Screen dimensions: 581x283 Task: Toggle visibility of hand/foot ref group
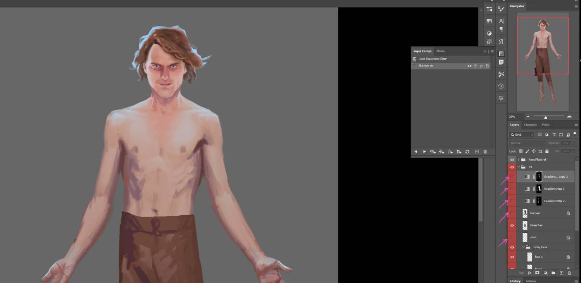[512, 159]
